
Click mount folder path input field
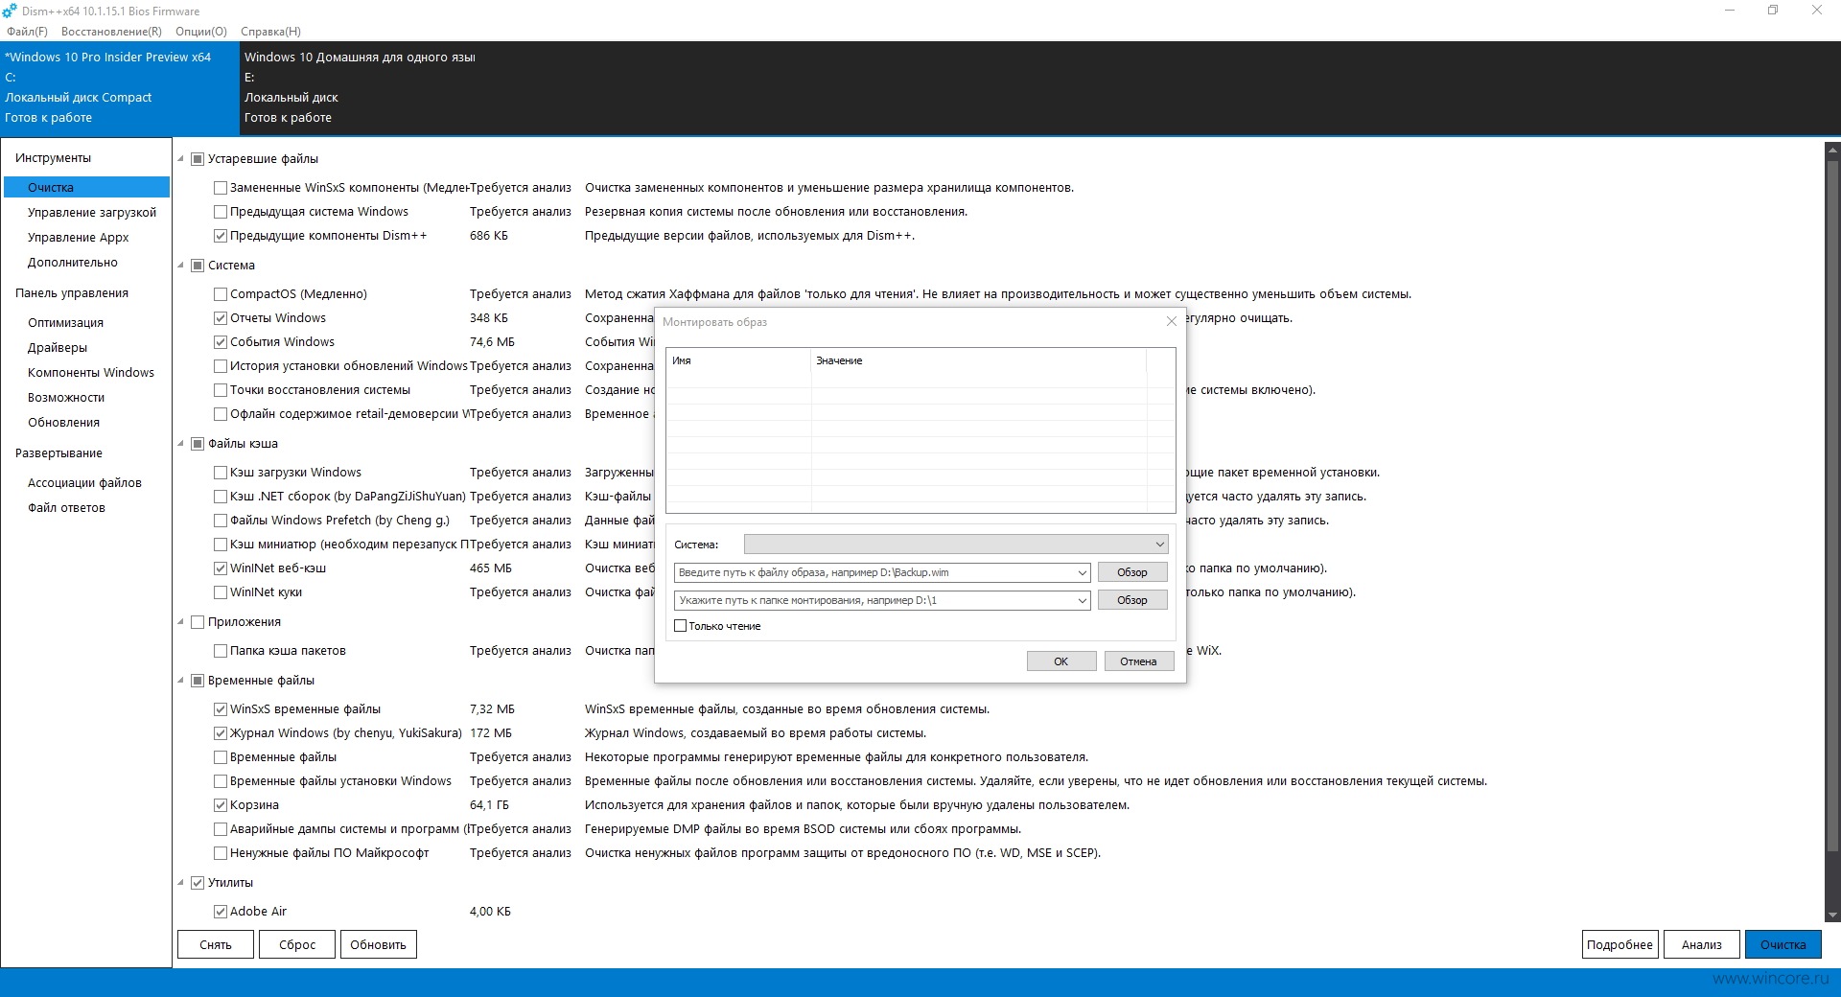pos(874,600)
